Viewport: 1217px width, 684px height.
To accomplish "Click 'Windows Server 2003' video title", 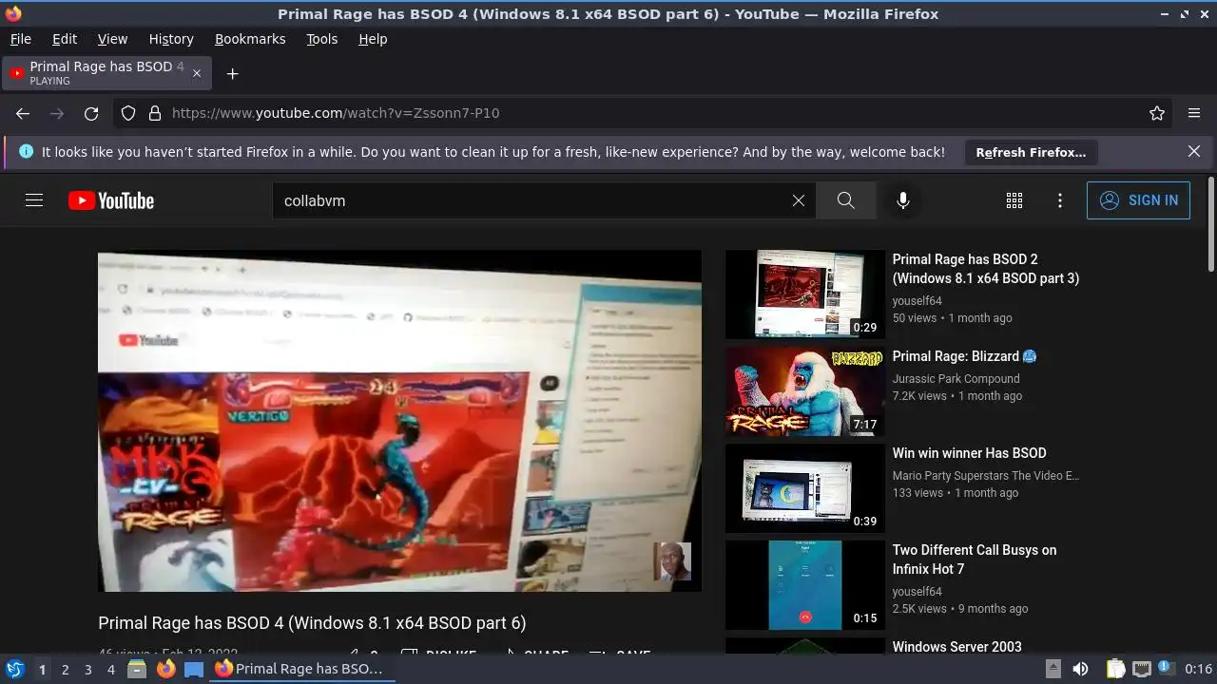I will (956, 647).
